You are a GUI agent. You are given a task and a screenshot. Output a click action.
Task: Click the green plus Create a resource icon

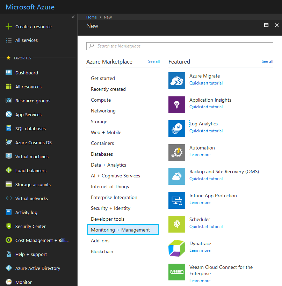[x=9, y=27]
